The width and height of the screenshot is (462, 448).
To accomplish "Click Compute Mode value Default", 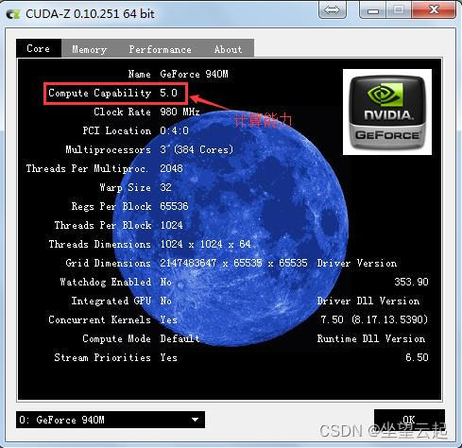I will (x=180, y=338).
